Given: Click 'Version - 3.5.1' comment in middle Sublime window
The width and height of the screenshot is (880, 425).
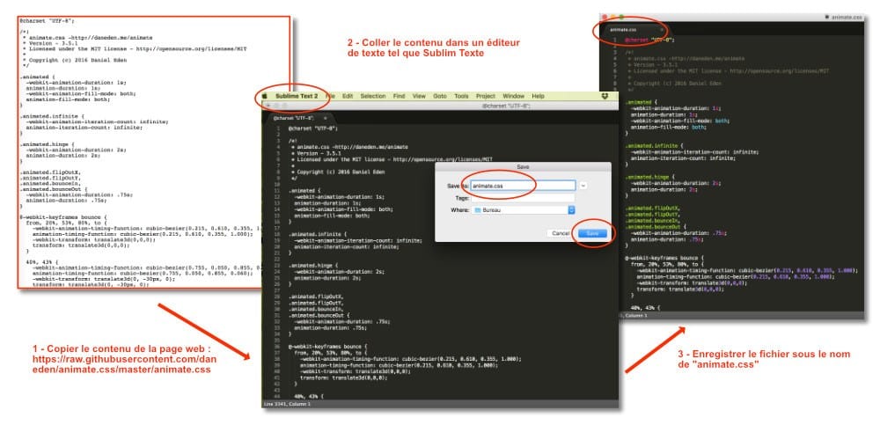Looking at the screenshot, I should coord(316,153).
